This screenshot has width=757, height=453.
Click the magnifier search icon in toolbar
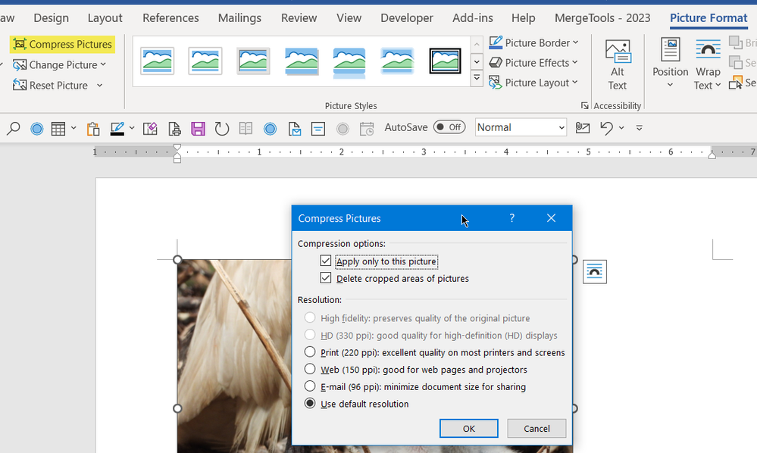[13, 128]
